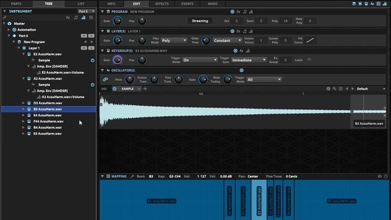
Task: Enable the Latch checkbox in Keygroup section
Action: (309, 60)
